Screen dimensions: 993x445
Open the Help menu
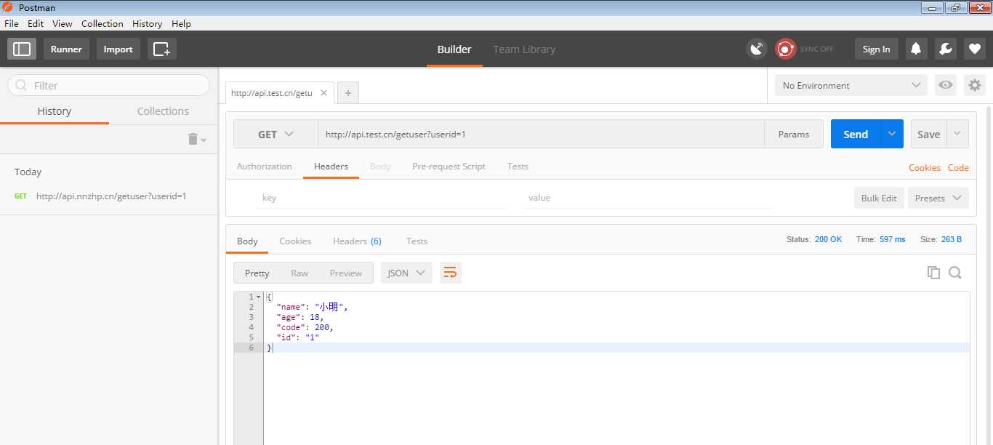[x=181, y=23]
